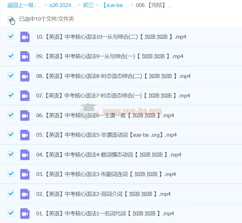Click 返回上一级 to go back

coord(20,5)
